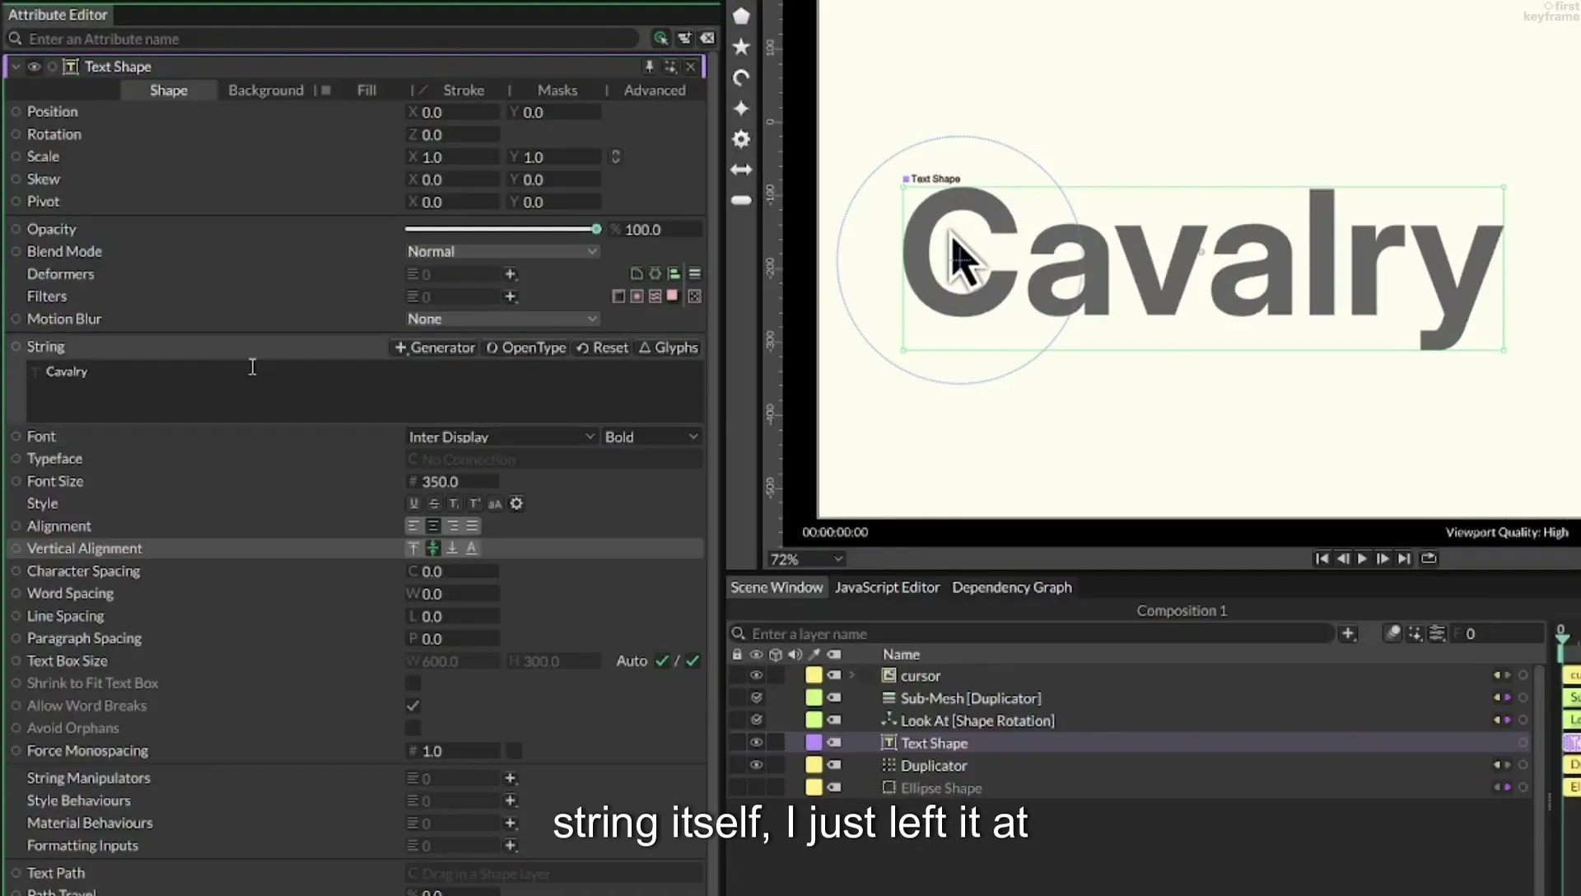Select the star shape tool
1581x896 pixels.
pyautogui.click(x=741, y=47)
